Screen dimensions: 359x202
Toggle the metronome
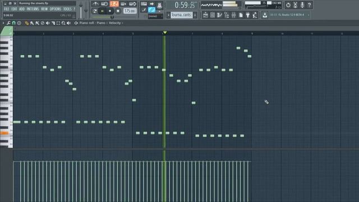pyautogui.click(x=95, y=4)
